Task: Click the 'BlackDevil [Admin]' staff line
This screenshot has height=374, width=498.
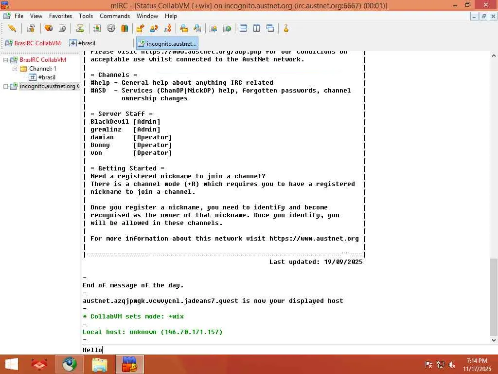Action: click(x=125, y=122)
